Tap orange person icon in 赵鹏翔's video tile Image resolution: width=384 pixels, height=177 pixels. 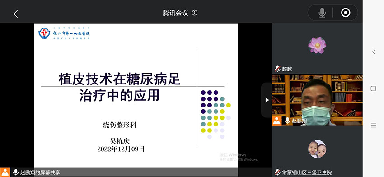coord(277,121)
